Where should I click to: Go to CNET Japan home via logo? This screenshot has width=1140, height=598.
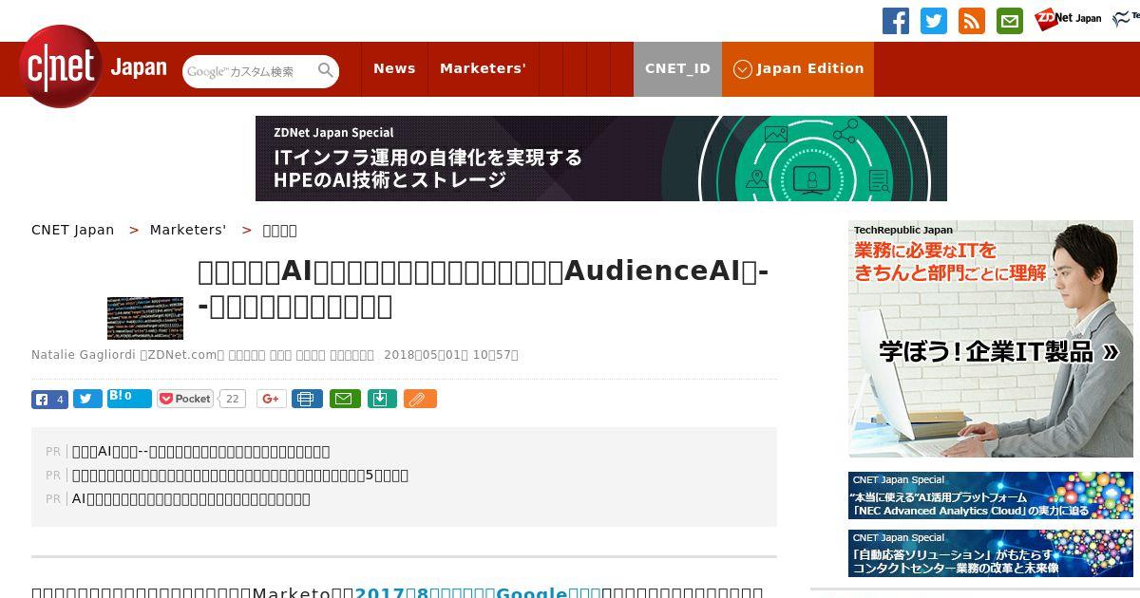[x=93, y=67]
